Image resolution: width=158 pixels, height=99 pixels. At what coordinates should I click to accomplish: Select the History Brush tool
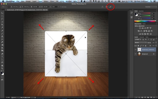coord(2,39)
